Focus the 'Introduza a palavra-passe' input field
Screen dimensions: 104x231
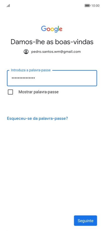click(x=52, y=78)
